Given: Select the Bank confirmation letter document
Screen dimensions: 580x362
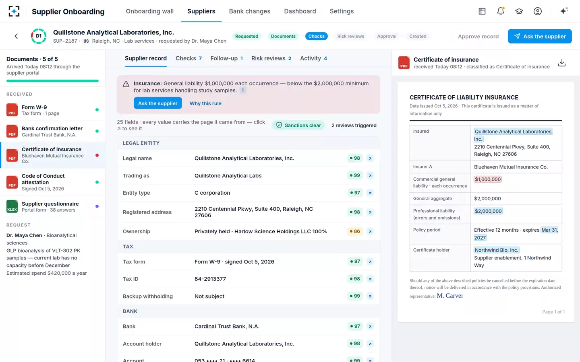Looking at the screenshot, I should 53,131.
